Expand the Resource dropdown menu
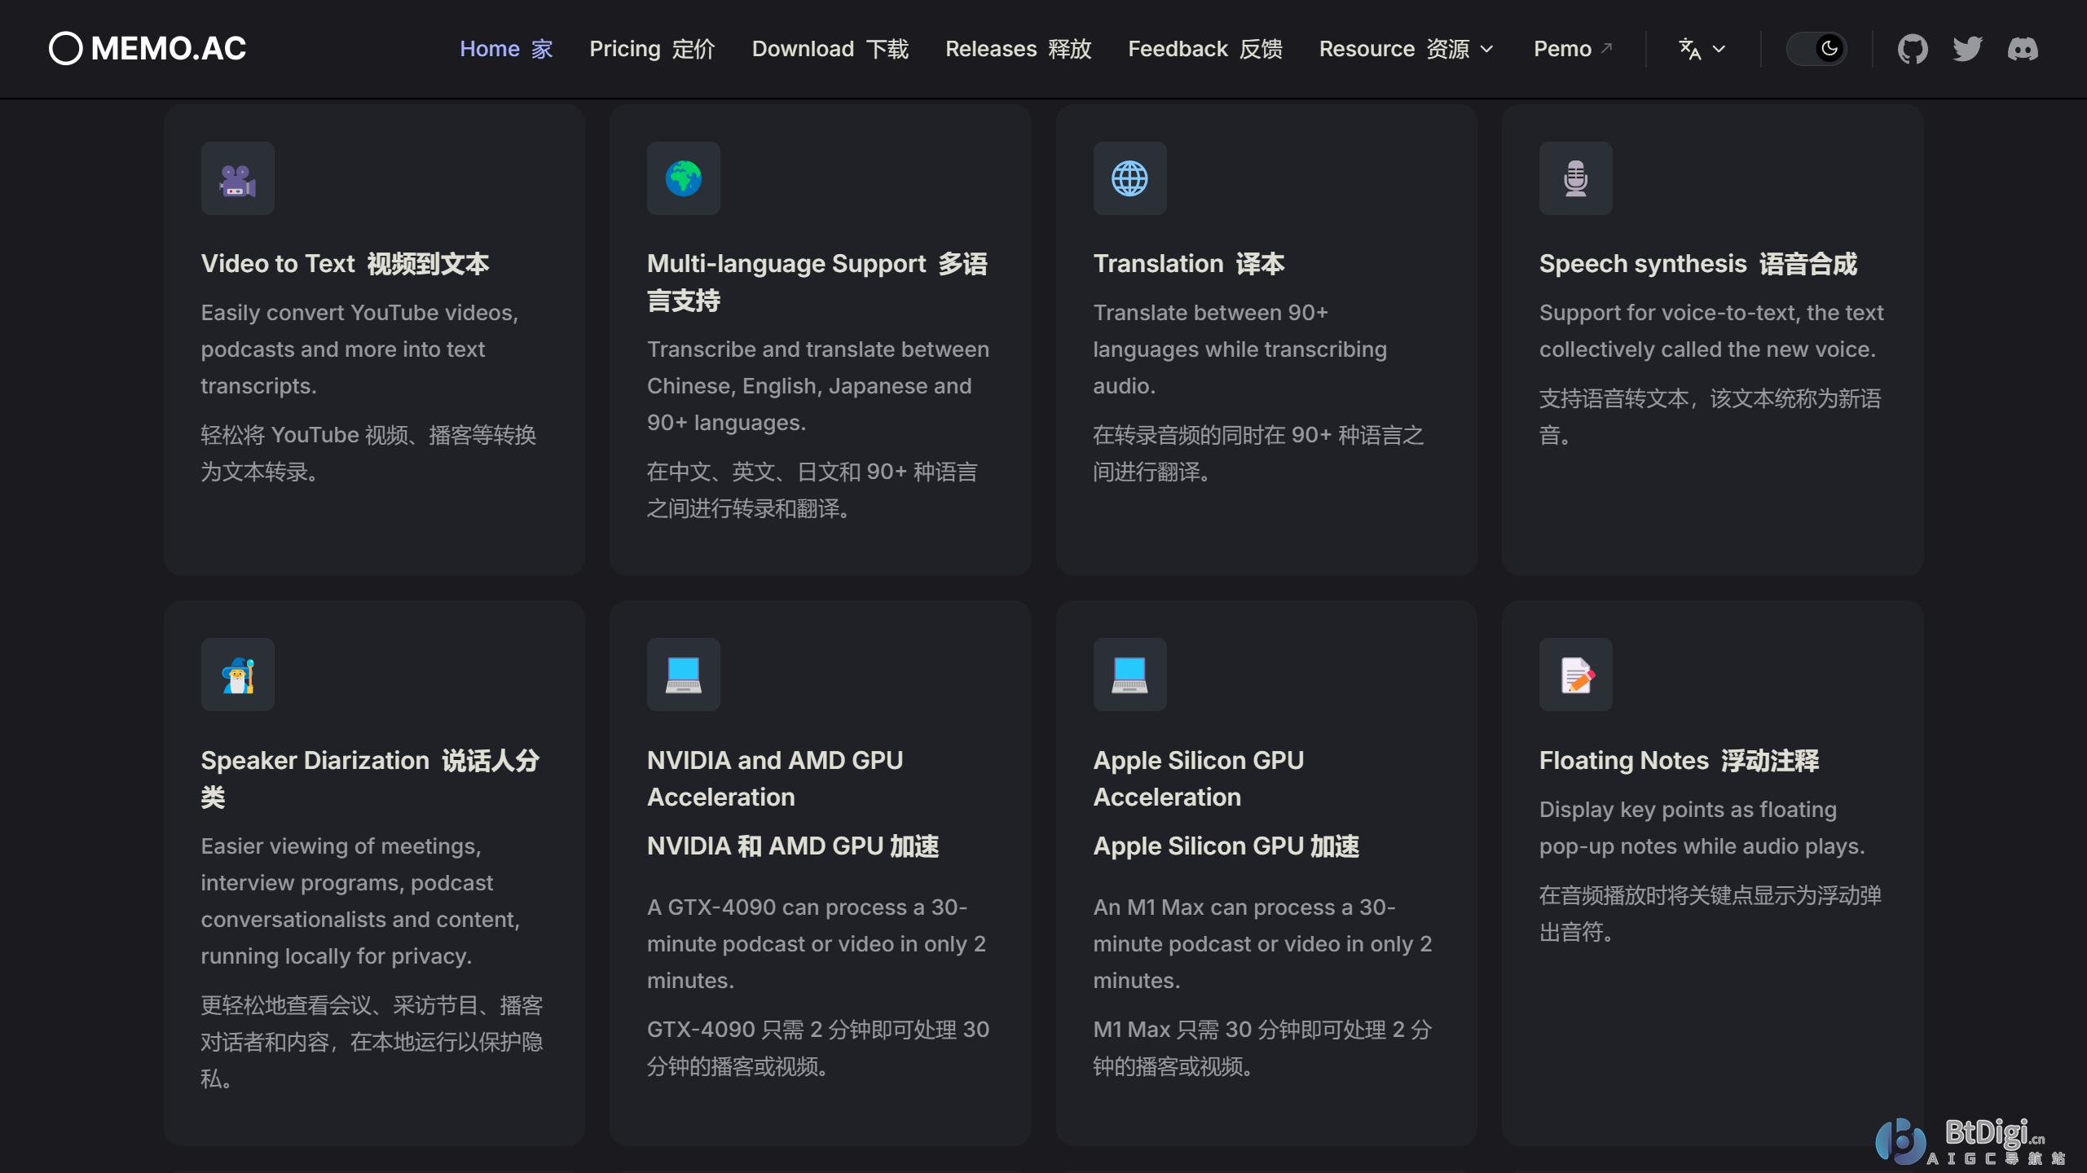This screenshot has height=1173, width=2087. coord(1406,49)
